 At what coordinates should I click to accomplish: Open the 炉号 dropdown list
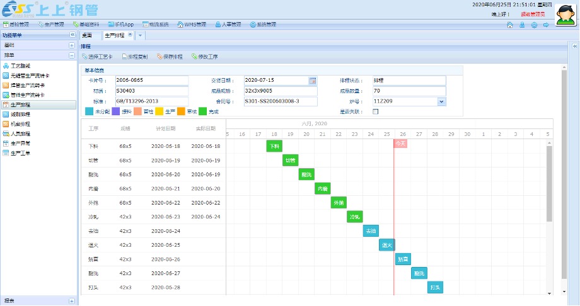[x=441, y=101]
